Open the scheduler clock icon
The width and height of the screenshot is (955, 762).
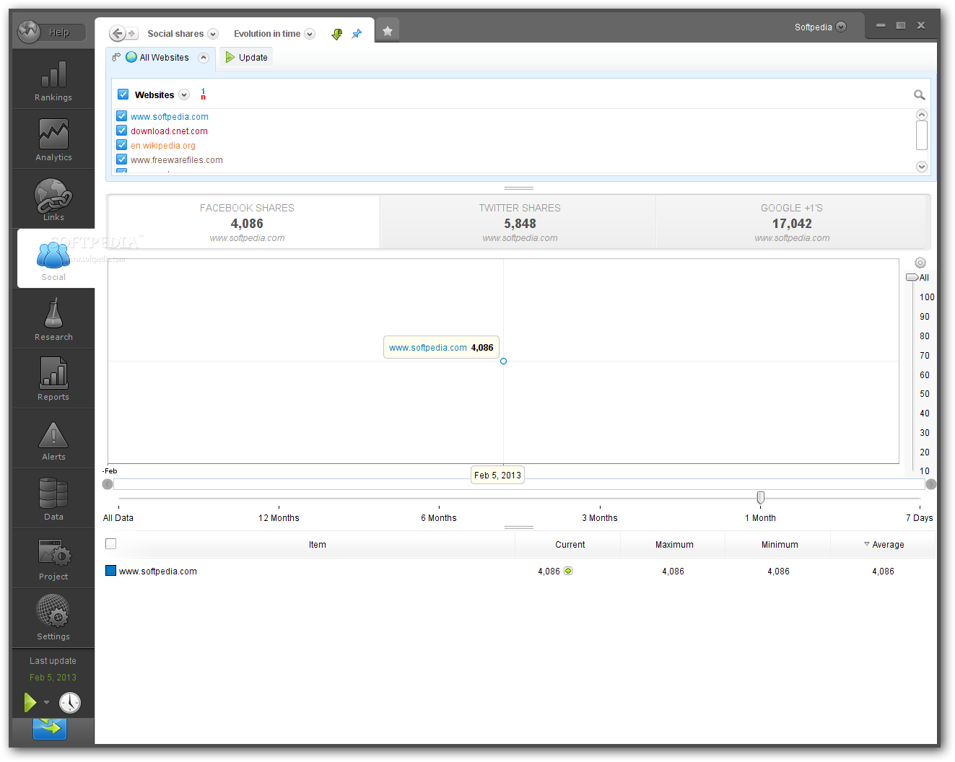70,702
